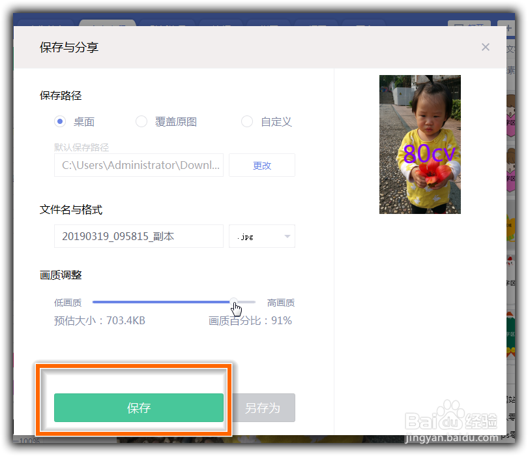The height and width of the screenshot is (456, 528).
Task: Click the filename field 20190319_095815_副本
Action: 138,236
